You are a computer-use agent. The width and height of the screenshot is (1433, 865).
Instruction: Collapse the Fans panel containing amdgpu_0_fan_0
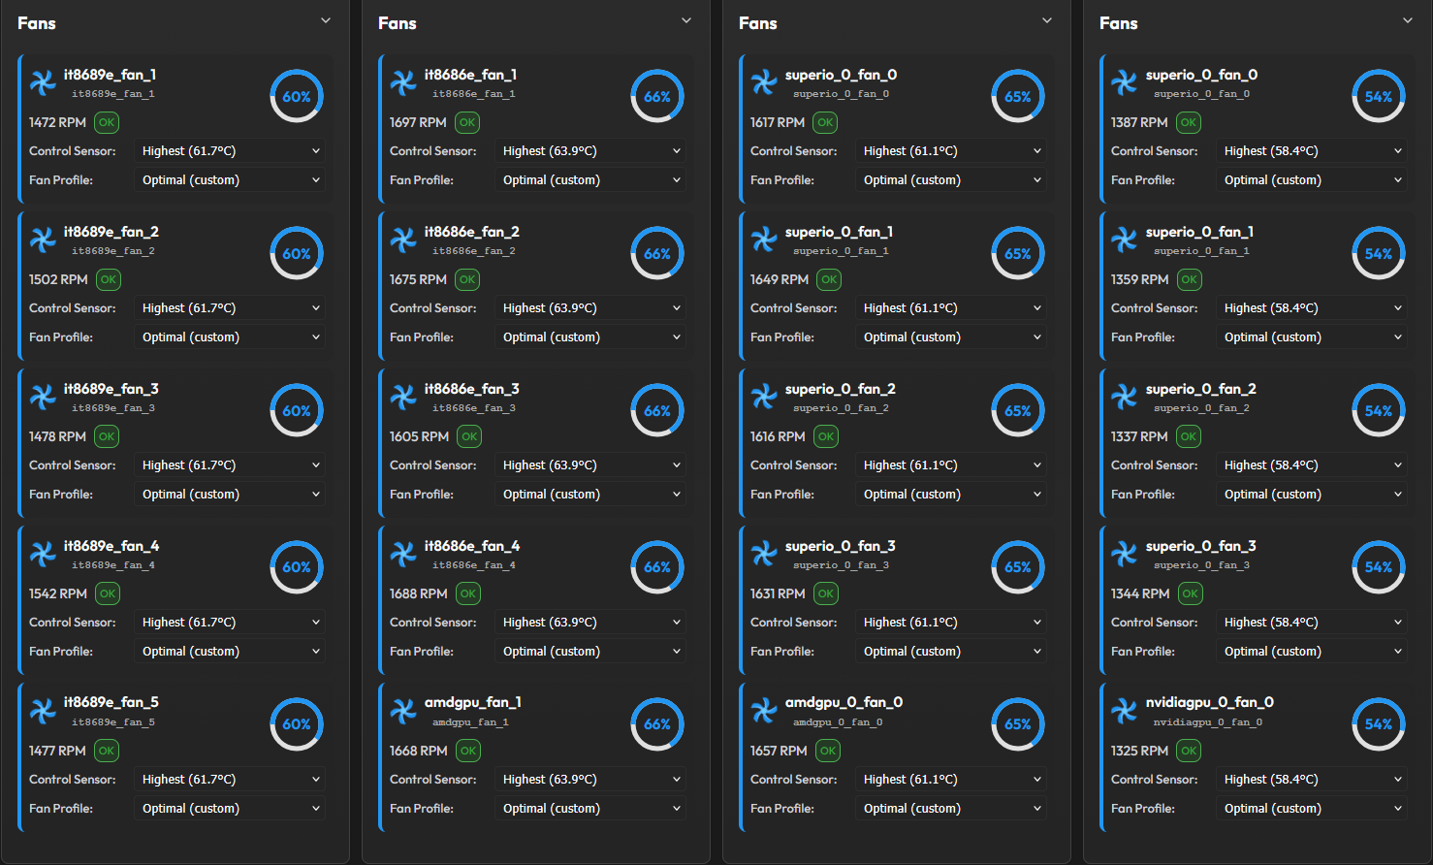[1047, 20]
